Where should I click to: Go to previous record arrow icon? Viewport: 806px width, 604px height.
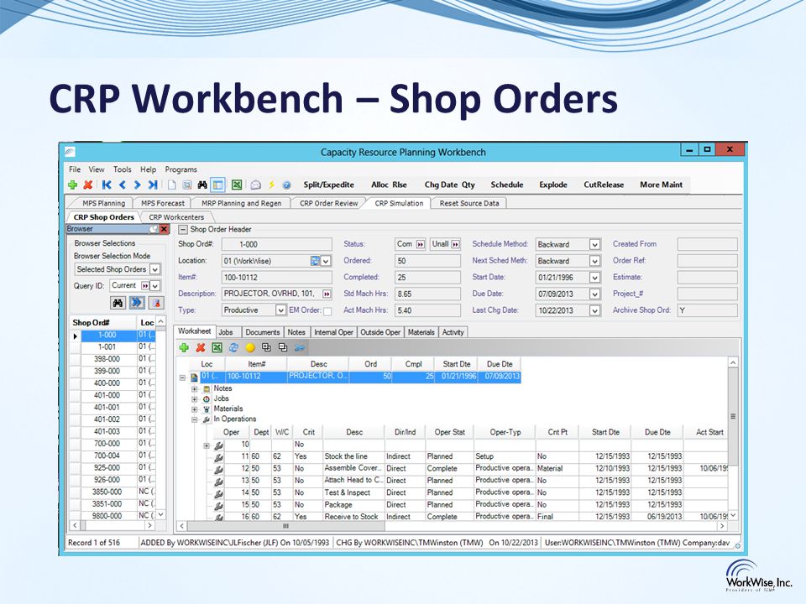(x=123, y=185)
